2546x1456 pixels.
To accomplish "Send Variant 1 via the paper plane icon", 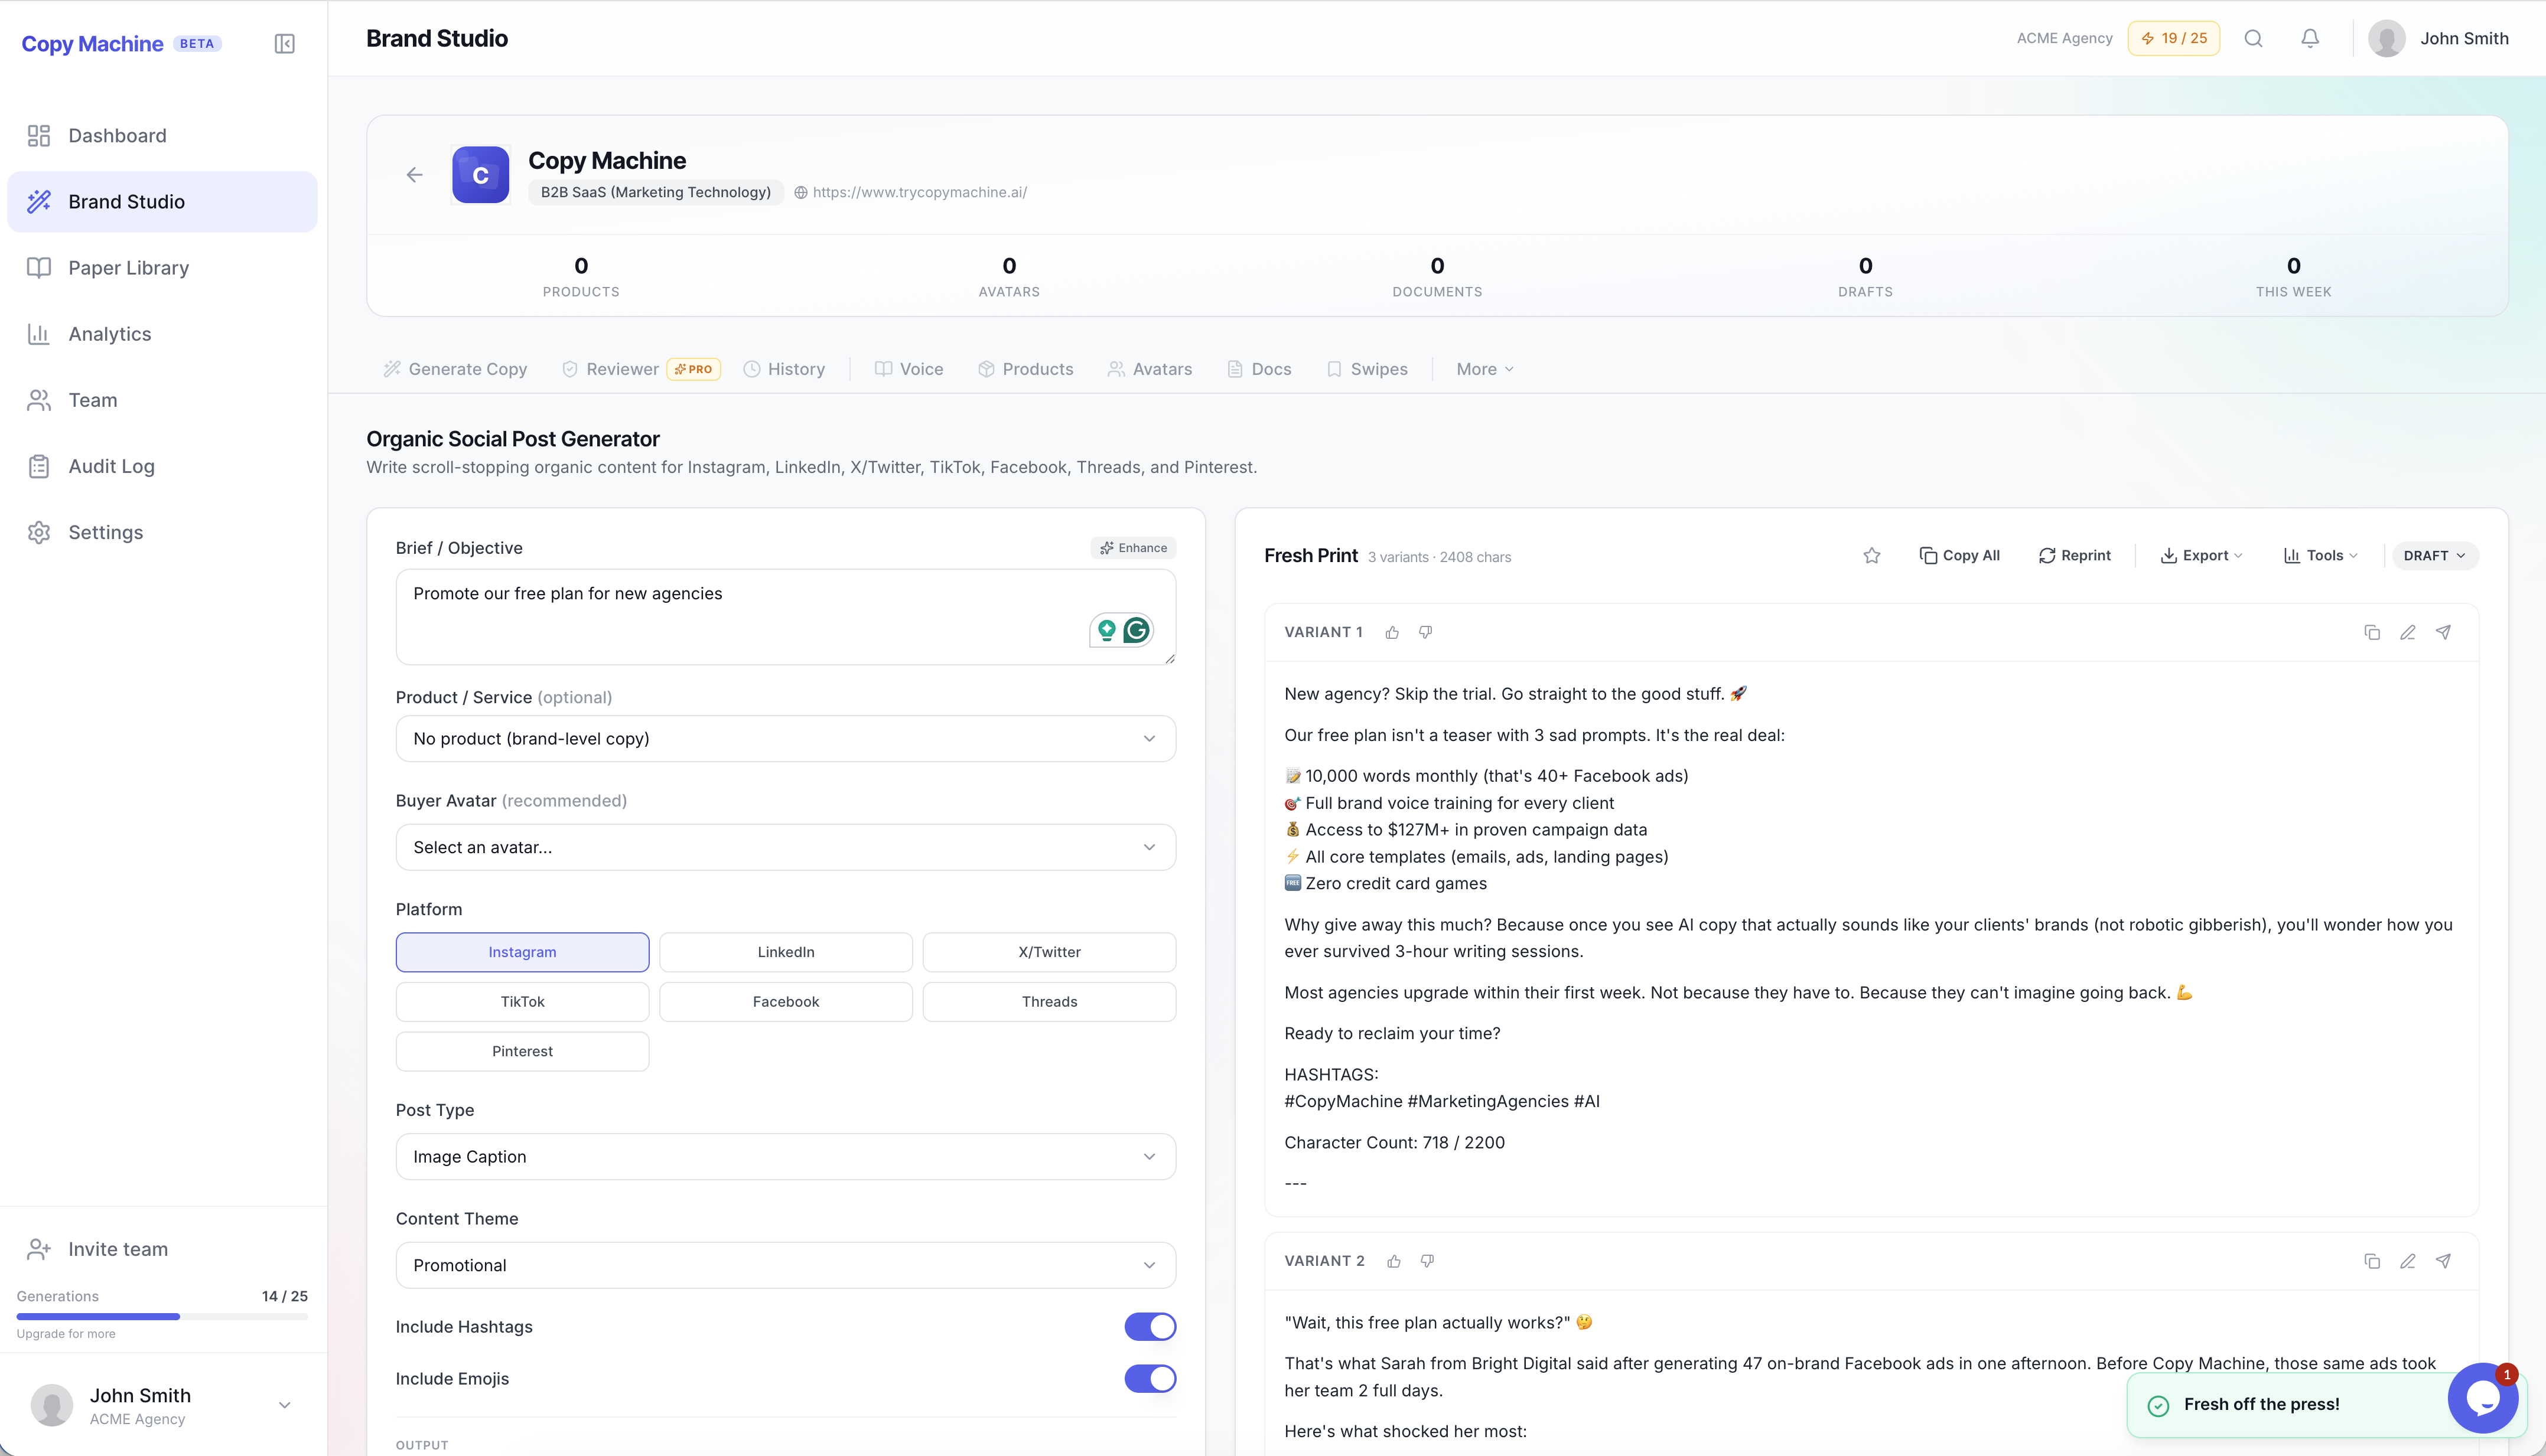I will pos(2444,632).
